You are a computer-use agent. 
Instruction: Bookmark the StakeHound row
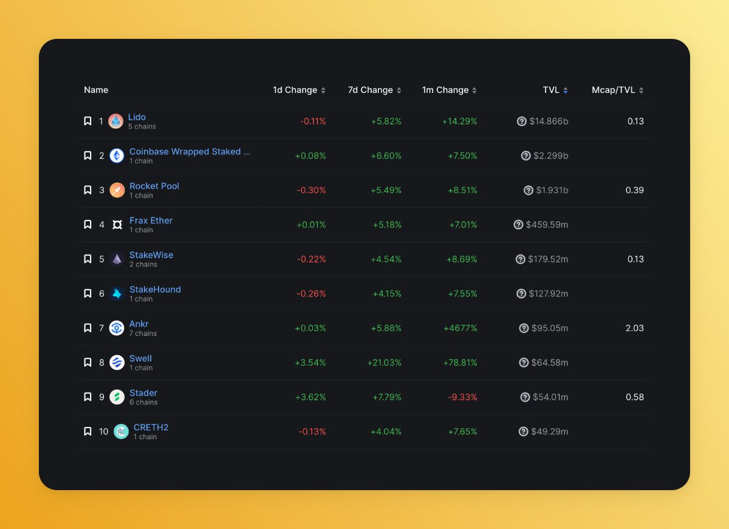pyautogui.click(x=87, y=293)
